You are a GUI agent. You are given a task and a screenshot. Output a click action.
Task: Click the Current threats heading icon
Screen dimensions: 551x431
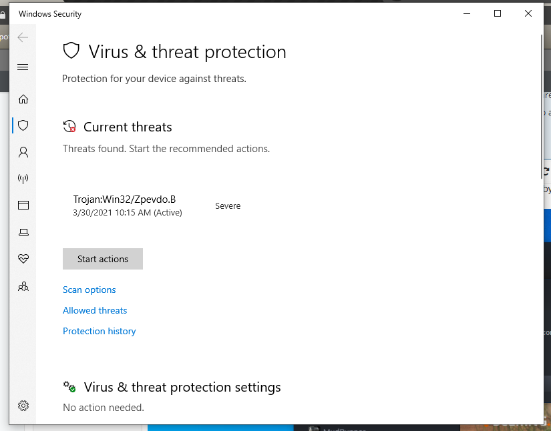pos(69,127)
